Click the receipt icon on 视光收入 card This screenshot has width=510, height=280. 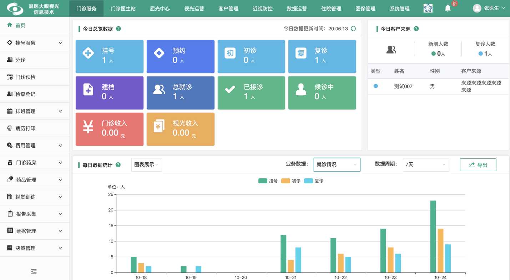159,126
